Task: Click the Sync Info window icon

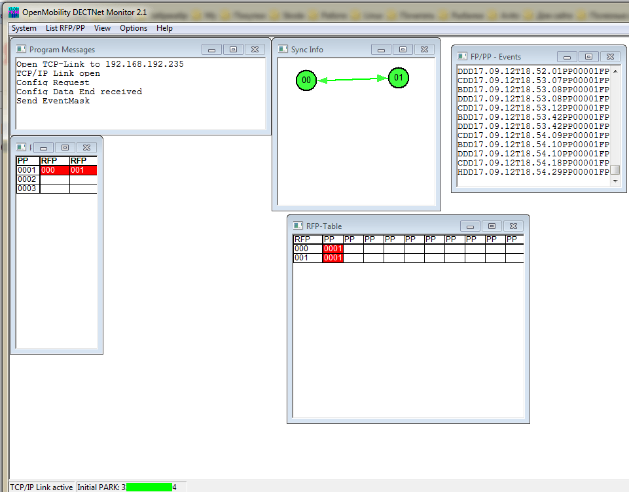Action: 283,49
